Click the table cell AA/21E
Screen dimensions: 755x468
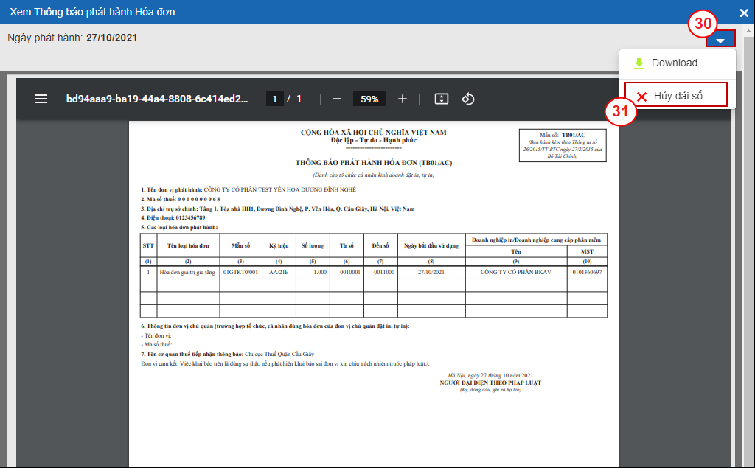pos(279,273)
